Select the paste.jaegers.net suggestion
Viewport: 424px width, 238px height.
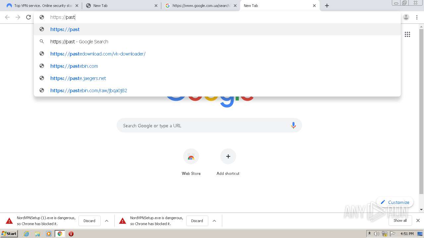tap(217, 78)
